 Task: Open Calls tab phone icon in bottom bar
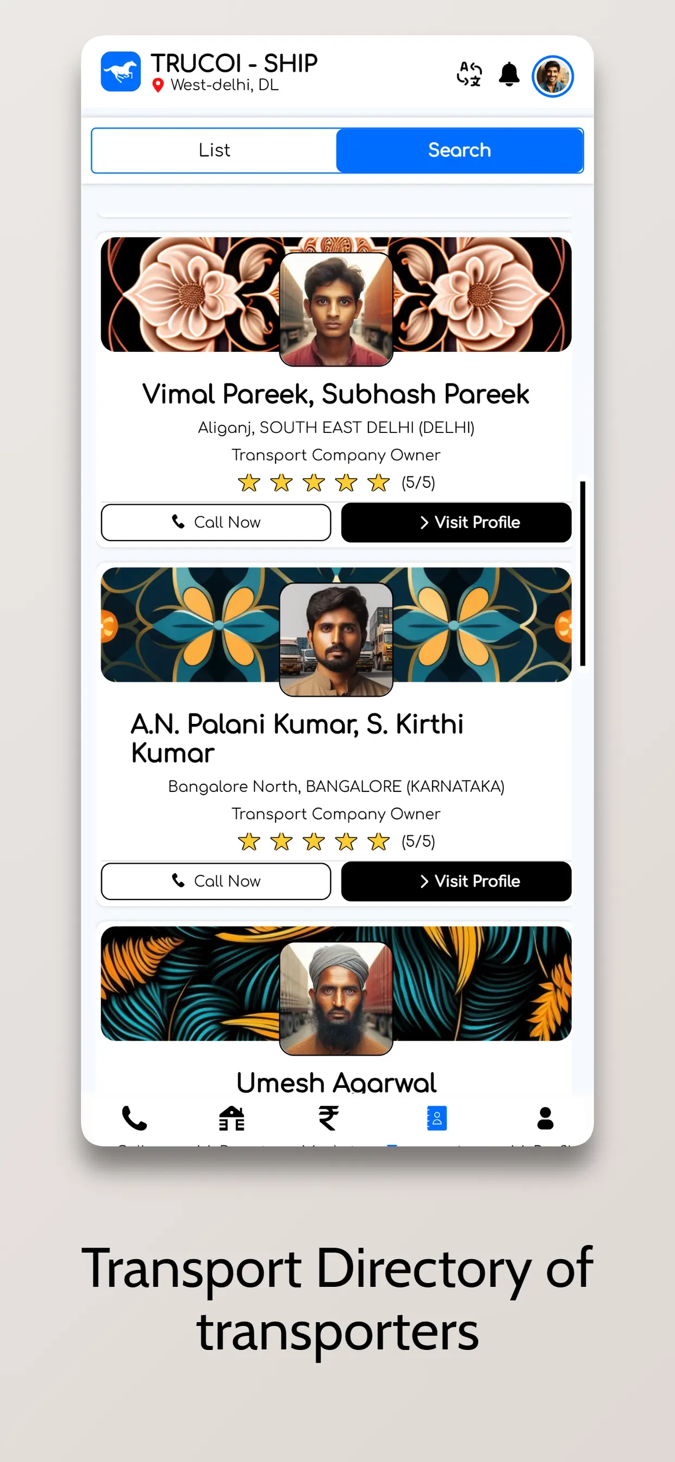134,1118
